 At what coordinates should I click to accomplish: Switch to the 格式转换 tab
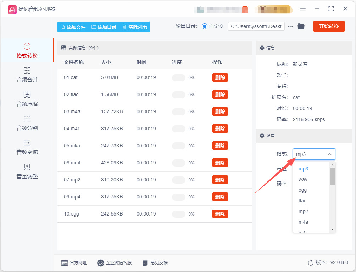tap(27, 51)
